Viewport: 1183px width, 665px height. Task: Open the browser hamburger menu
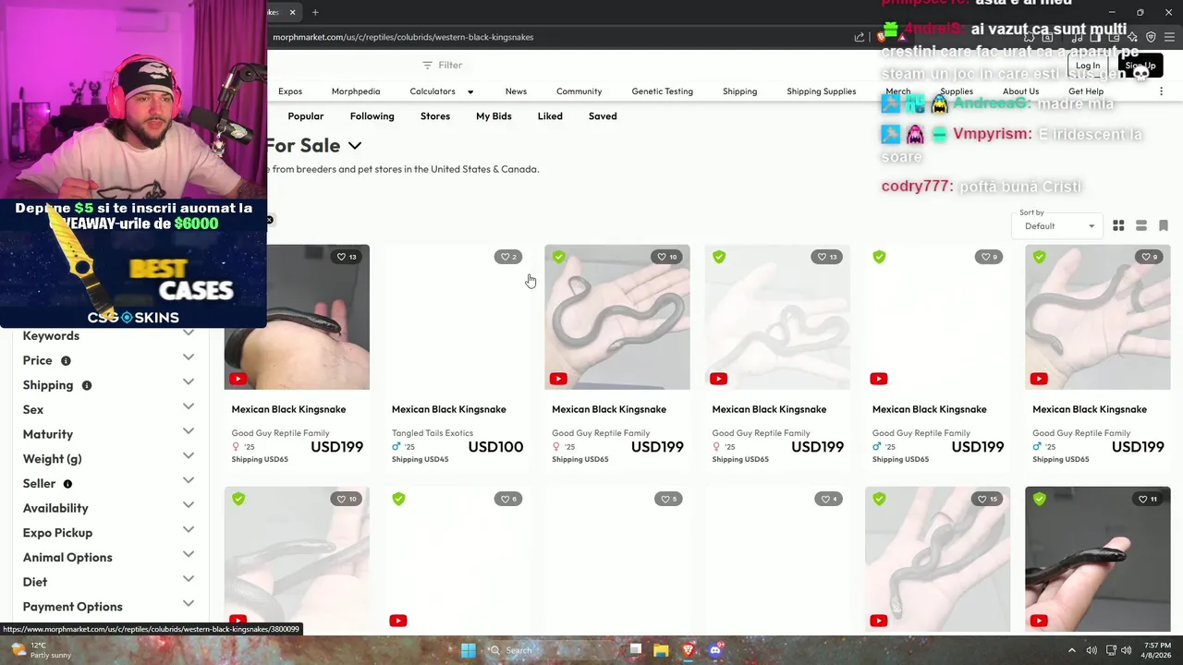1171,37
